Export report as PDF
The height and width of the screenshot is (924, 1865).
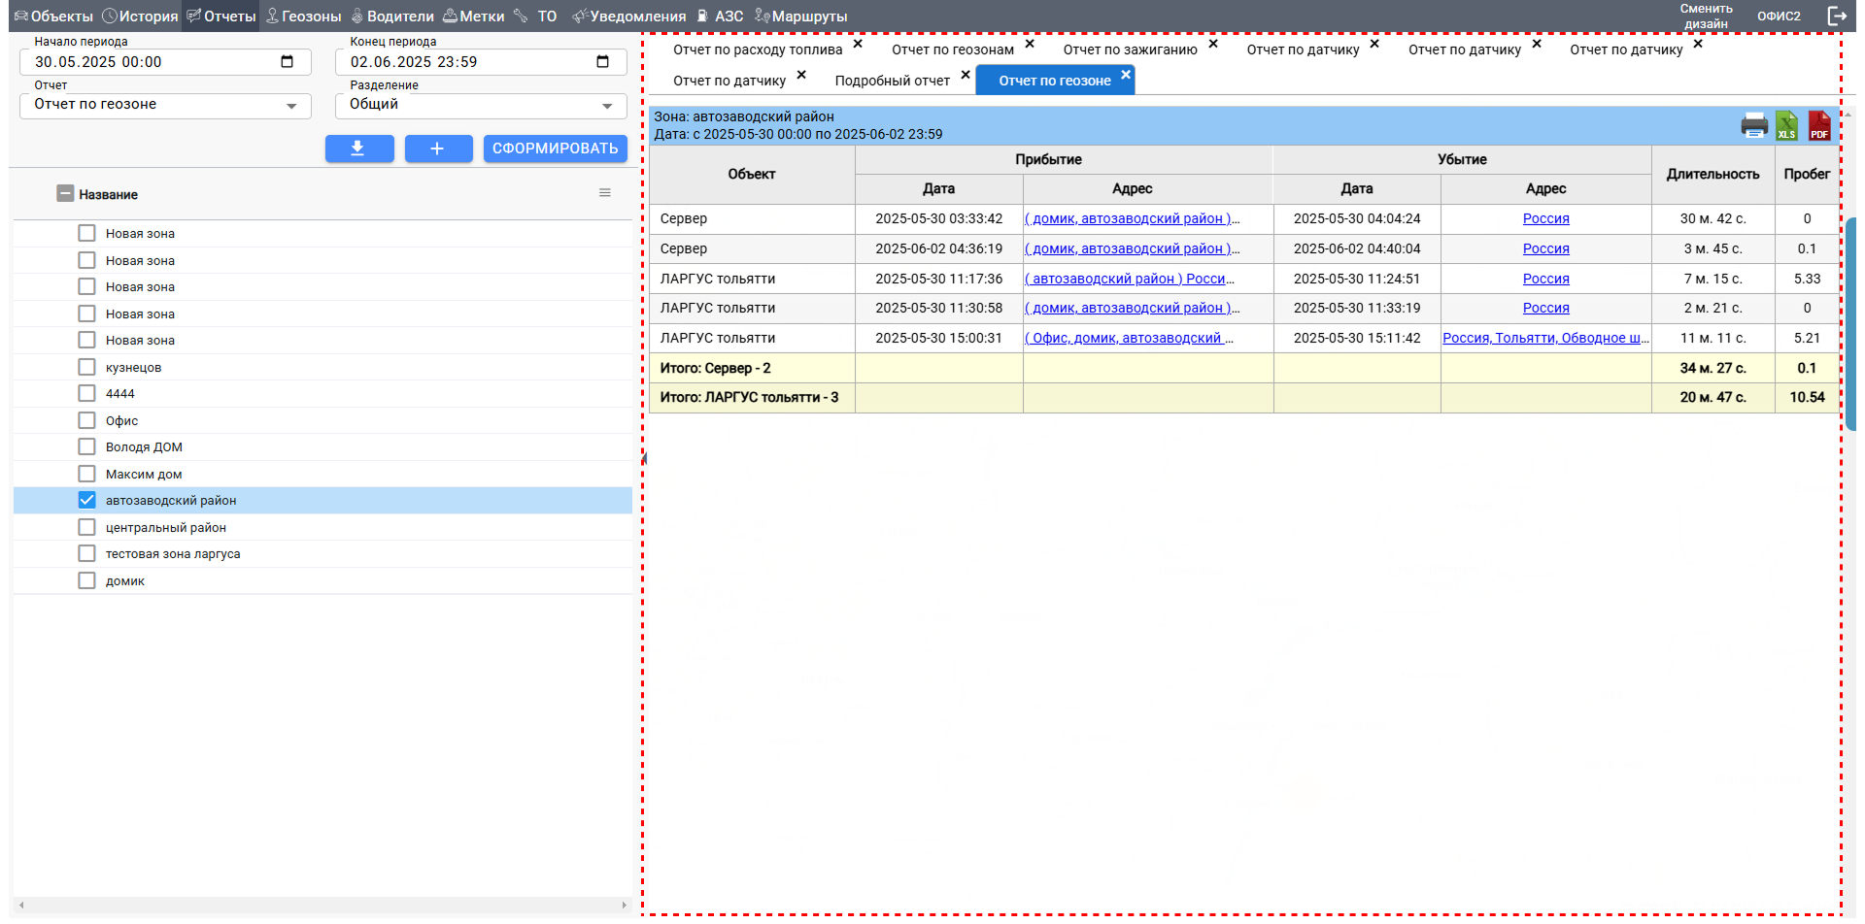pos(1818,126)
